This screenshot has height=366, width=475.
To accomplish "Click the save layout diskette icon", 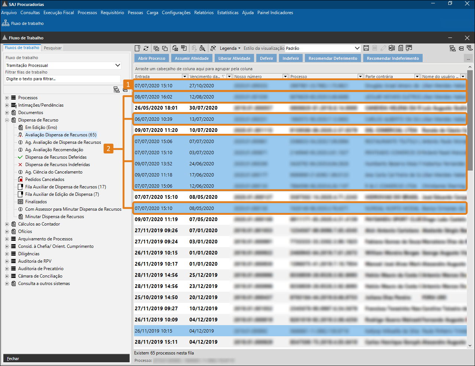I will tap(366, 48).
